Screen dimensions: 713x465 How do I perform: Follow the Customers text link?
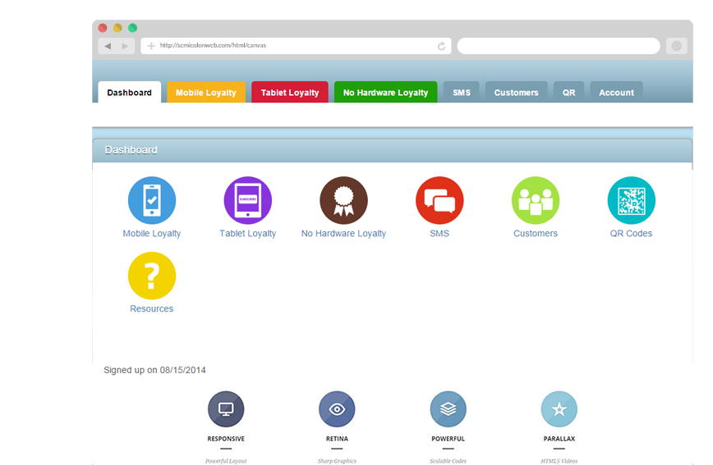(536, 234)
